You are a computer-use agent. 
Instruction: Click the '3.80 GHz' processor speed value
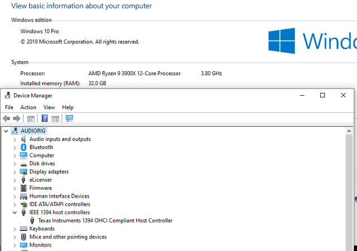(x=211, y=73)
